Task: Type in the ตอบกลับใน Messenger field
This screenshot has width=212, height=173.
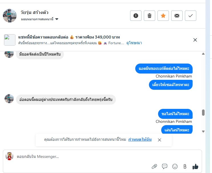Action: coord(86,156)
